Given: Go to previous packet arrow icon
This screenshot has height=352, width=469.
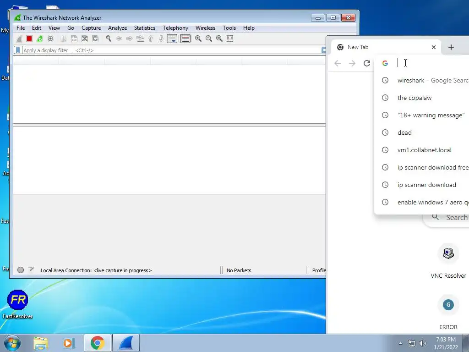Looking at the screenshot, I should pos(119,38).
